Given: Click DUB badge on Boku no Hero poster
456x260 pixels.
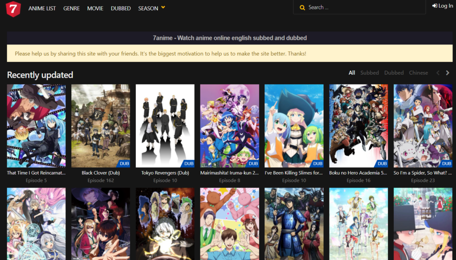Looking at the screenshot, I should click(x=382, y=164).
